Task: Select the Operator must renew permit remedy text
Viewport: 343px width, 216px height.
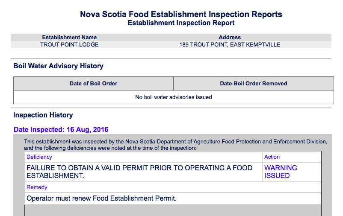Action: point(101,198)
